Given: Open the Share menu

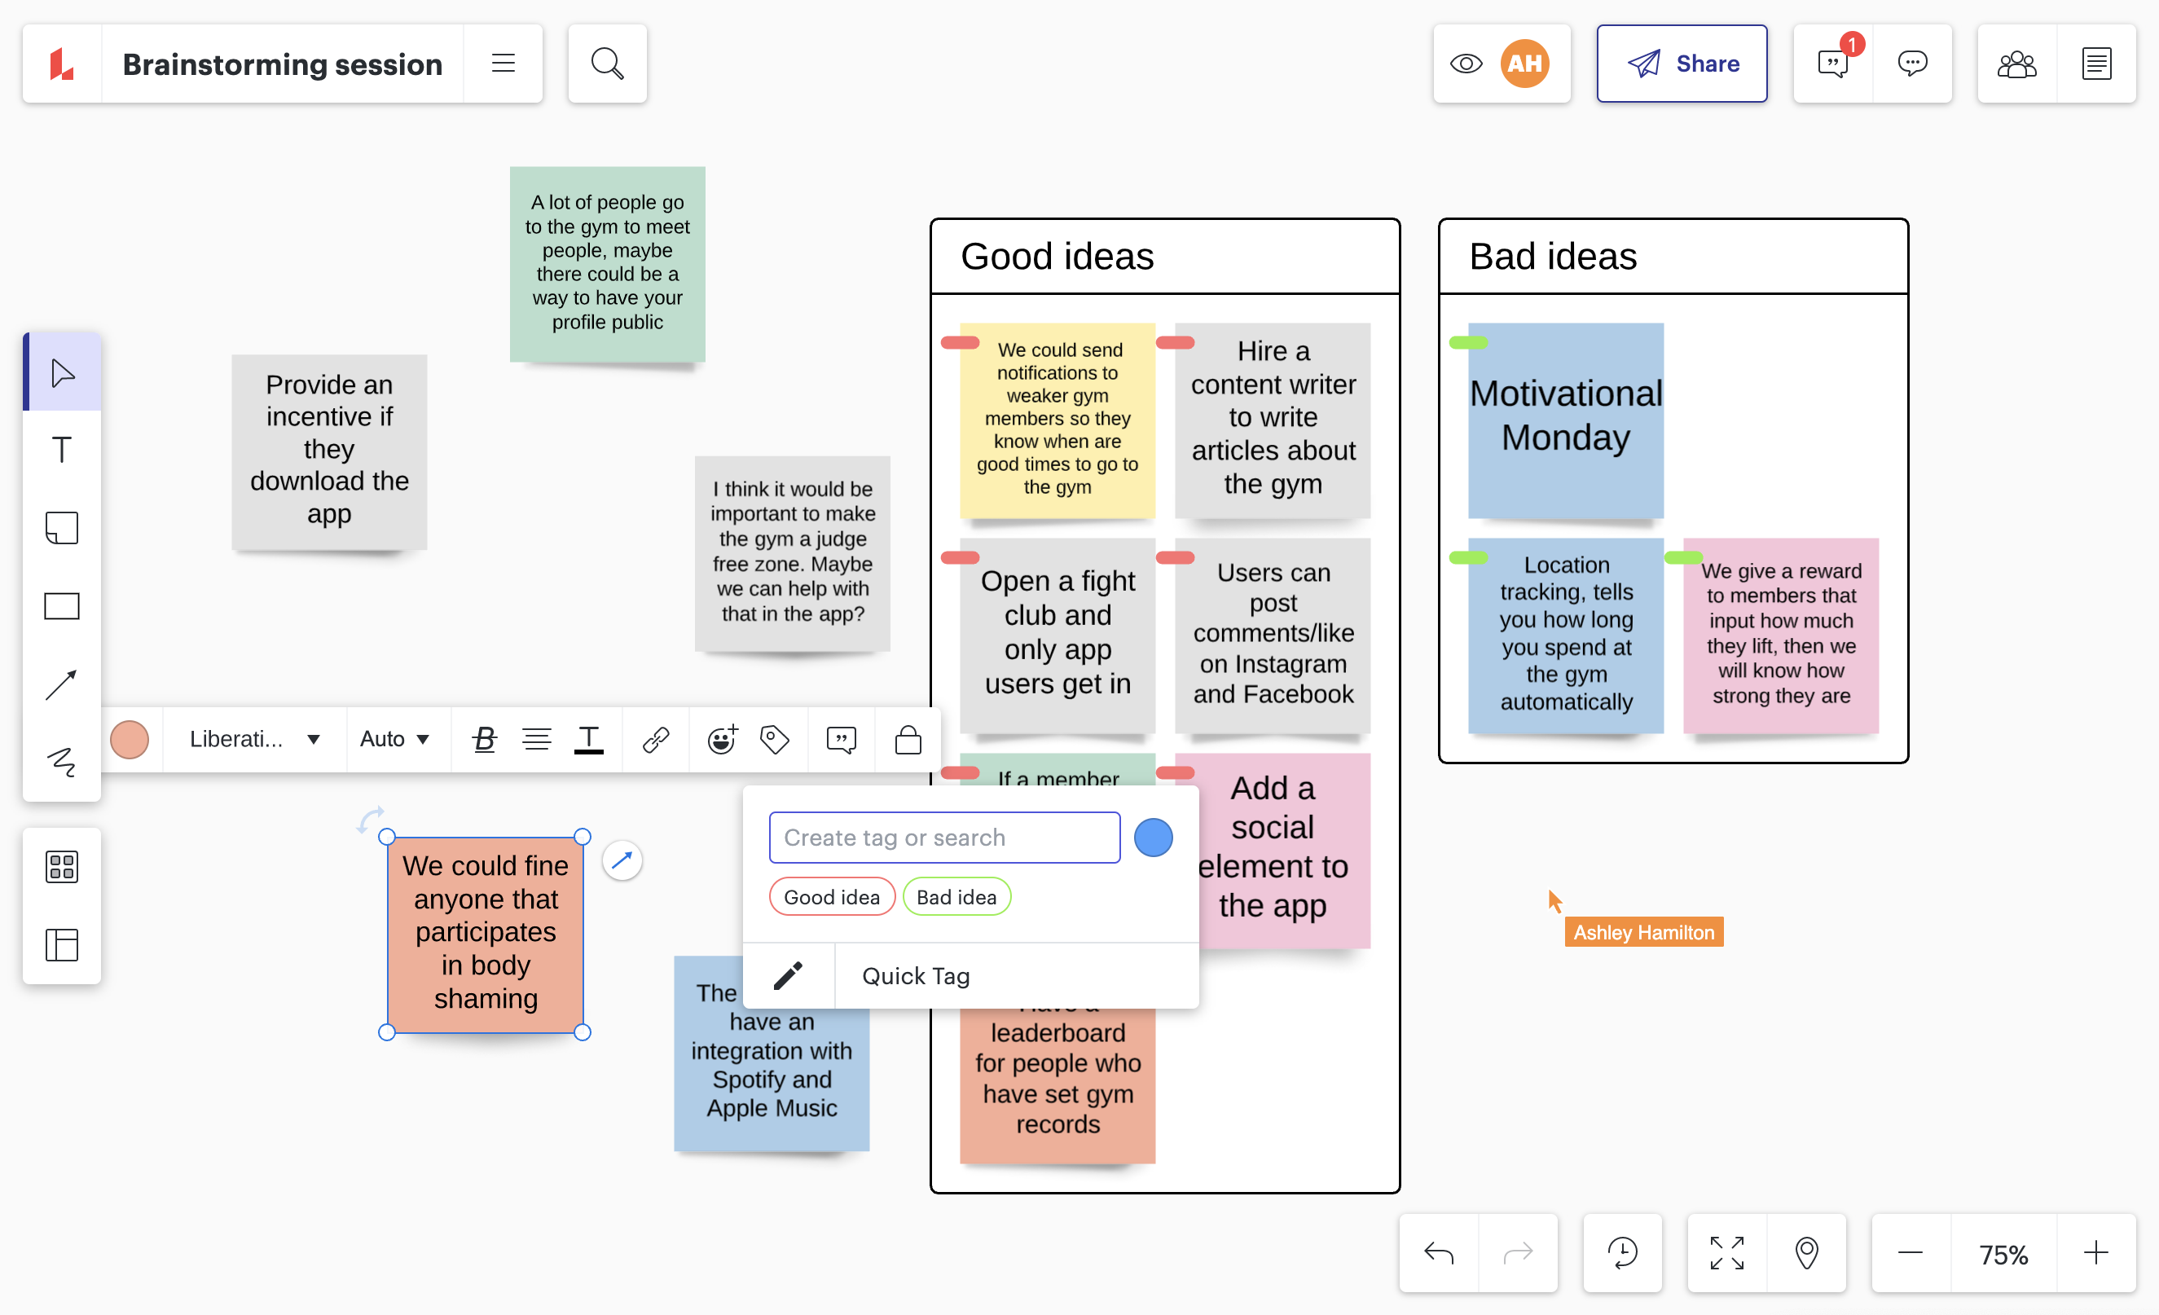Looking at the screenshot, I should 1681,64.
